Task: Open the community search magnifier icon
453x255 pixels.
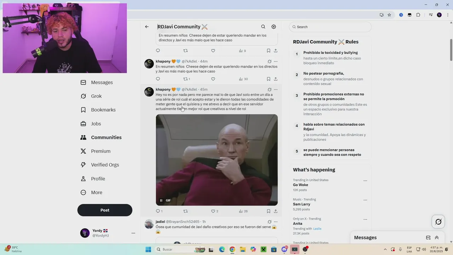Action: (x=263, y=27)
